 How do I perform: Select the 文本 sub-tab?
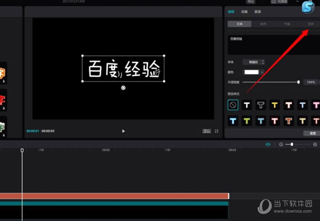tap(239, 24)
